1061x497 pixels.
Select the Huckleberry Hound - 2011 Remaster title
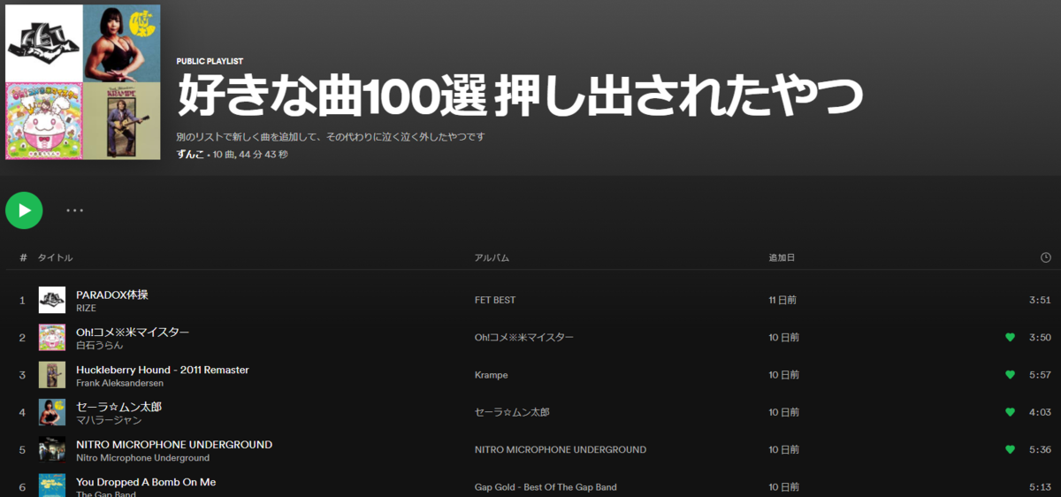(x=163, y=370)
